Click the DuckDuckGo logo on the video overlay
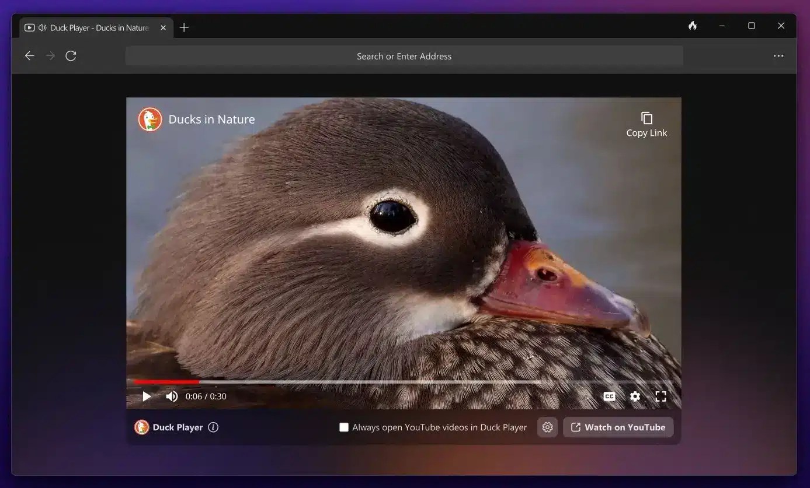 tap(150, 119)
